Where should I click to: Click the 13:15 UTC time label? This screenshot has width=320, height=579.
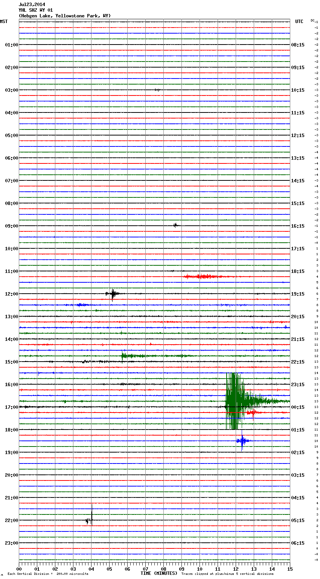(298, 158)
